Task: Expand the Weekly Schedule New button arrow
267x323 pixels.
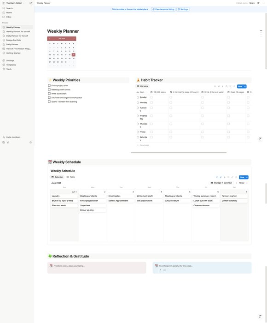Action: coord(247,177)
